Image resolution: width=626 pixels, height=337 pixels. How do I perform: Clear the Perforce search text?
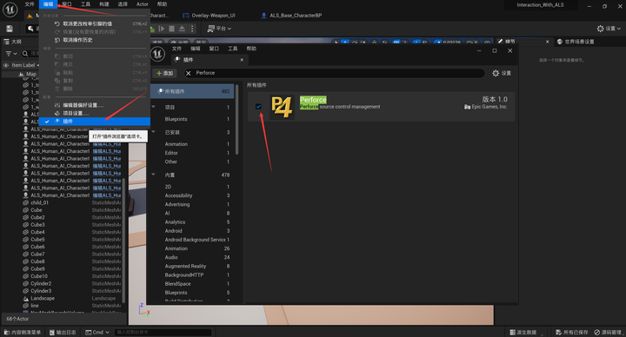point(189,73)
